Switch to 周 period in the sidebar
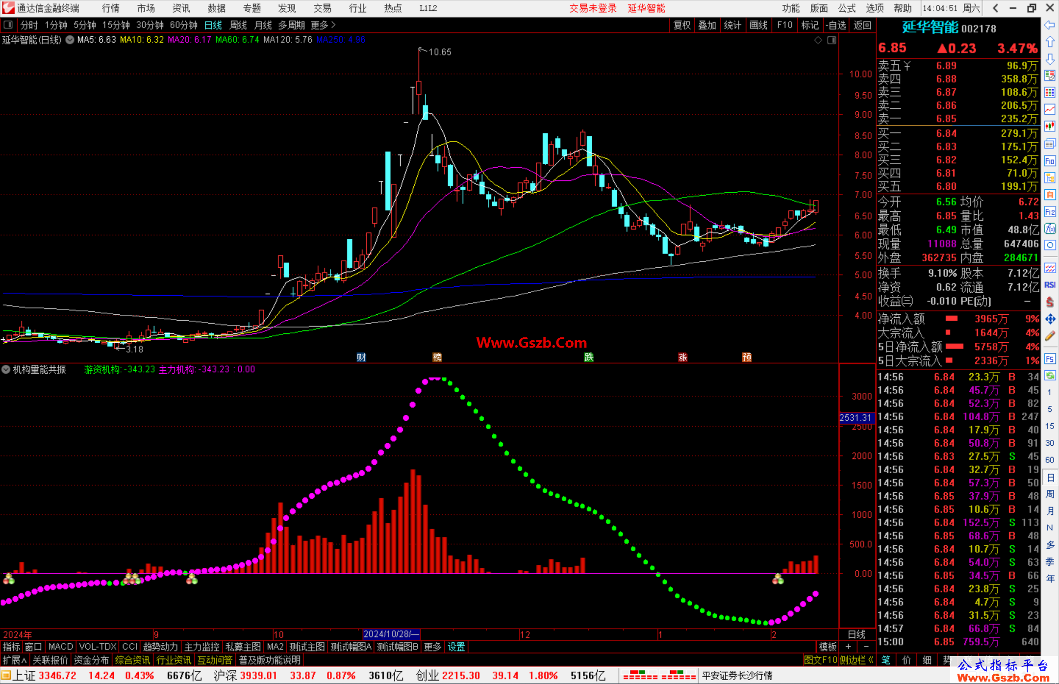This screenshot has width=1059, height=684. point(1050,494)
